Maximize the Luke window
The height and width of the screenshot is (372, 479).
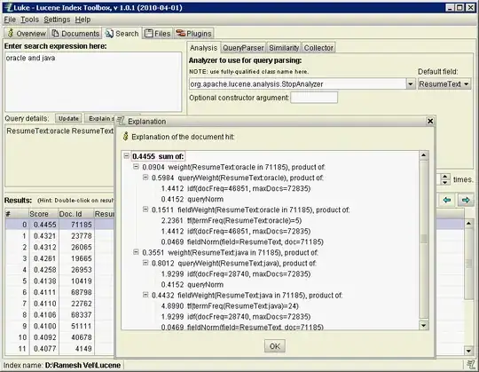coord(459,7)
